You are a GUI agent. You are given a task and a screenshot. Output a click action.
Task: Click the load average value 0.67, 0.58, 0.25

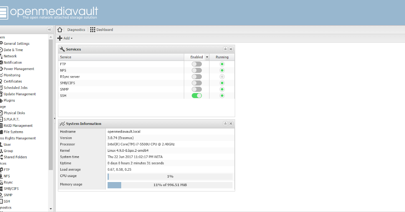119,170
